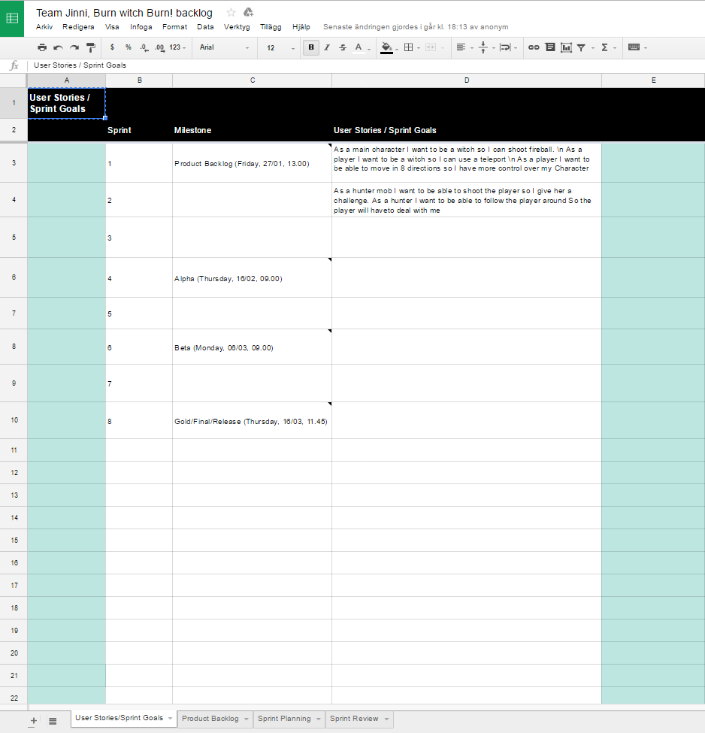Viewport: 705px width, 733px height.
Task: Click the last-edit history link
Action: (x=416, y=27)
